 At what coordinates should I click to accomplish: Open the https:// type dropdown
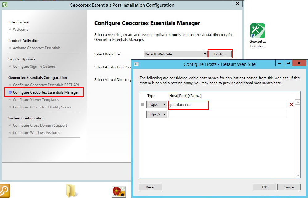pyautogui.click(x=164, y=114)
